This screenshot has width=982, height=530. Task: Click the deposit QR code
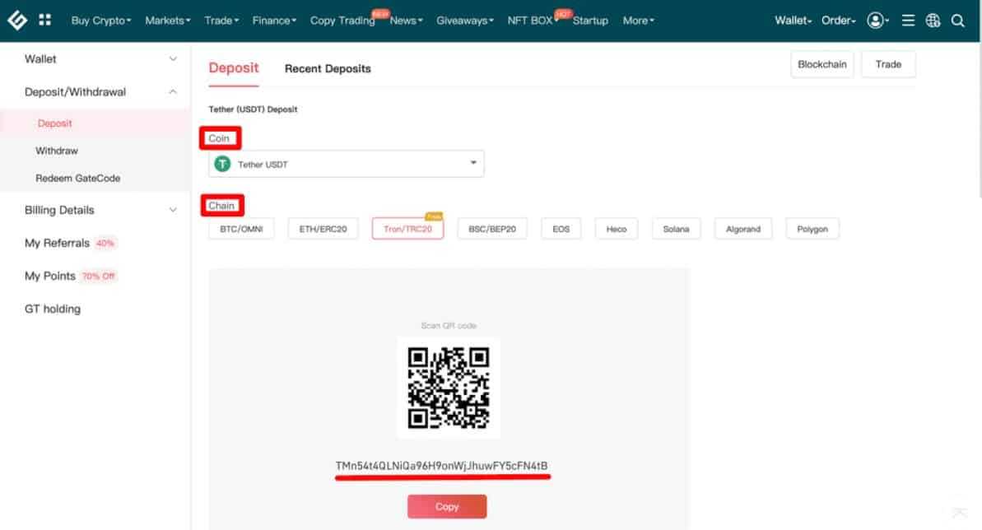tap(449, 388)
